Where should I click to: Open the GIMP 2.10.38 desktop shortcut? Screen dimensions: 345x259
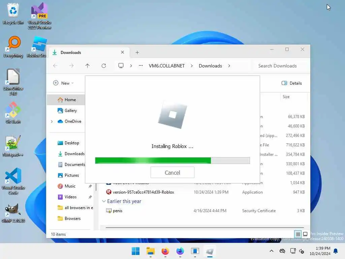point(13,213)
